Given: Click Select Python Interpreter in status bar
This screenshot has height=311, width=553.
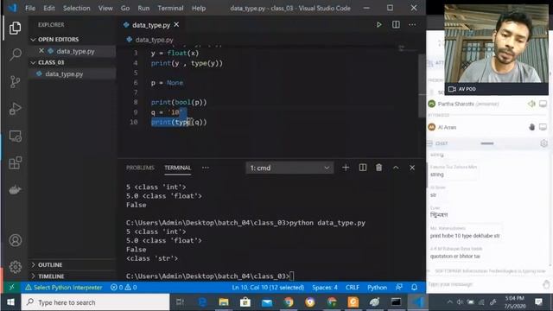Looking at the screenshot, I should [x=64, y=288].
